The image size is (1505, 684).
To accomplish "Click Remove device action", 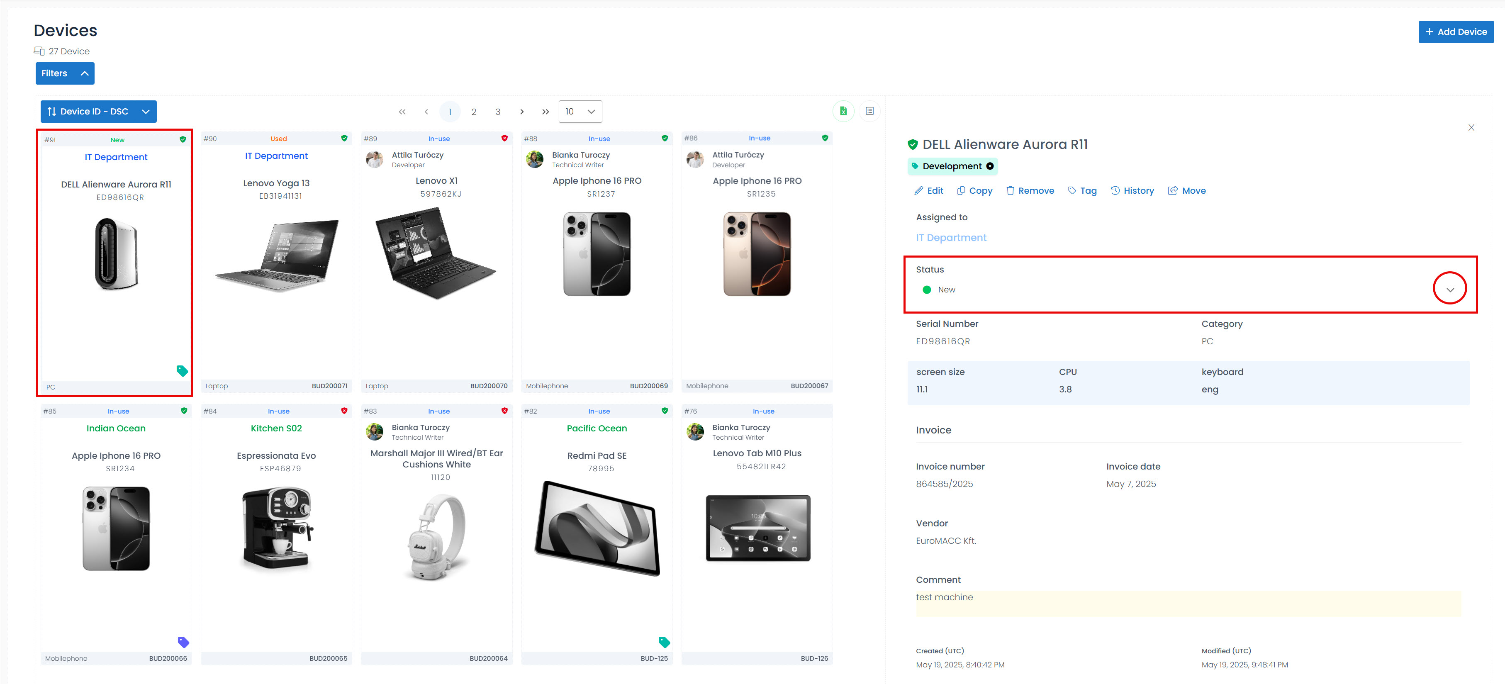I will coord(1030,190).
